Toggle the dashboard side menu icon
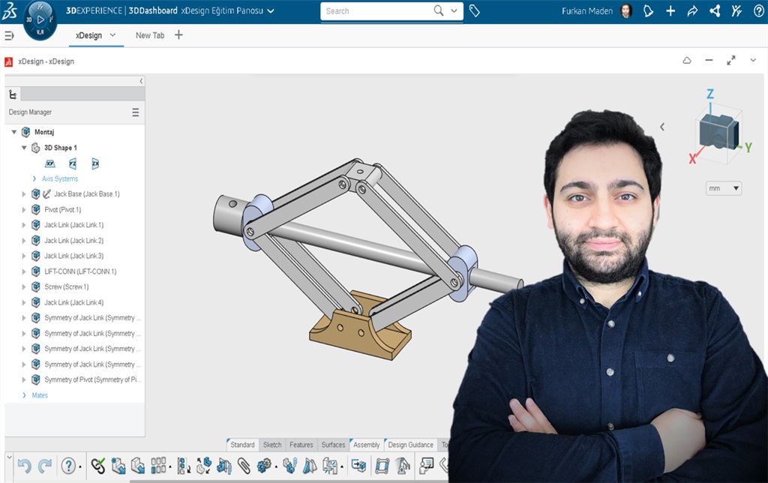The height and width of the screenshot is (483, 768). pyautogui.click(x=9, y=35)
